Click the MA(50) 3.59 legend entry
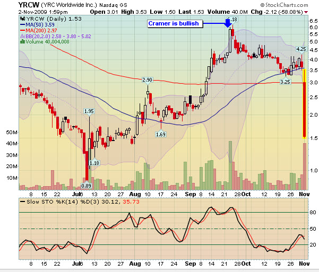The height and width of the screenshot is (272, 319). [40, 25]
